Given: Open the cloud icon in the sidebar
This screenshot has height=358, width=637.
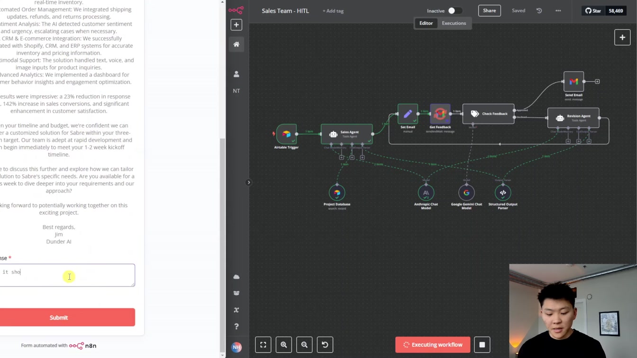Looking at the screenshot, I should pyautogui.click(x=236, y=277).
